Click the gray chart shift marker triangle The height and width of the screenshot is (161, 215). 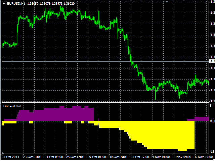click(x=167, y=2)
